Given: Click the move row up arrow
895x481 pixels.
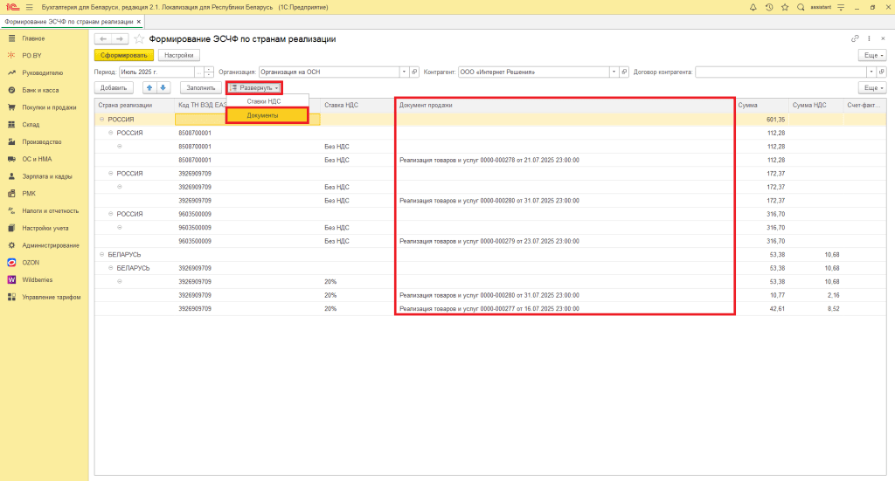Looking at the screenshot, I should [149, 87].
